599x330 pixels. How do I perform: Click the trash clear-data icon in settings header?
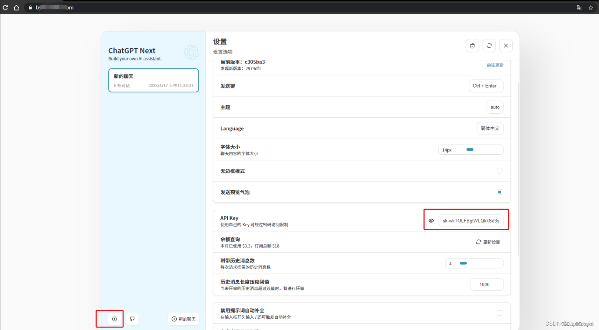(472, 46)
